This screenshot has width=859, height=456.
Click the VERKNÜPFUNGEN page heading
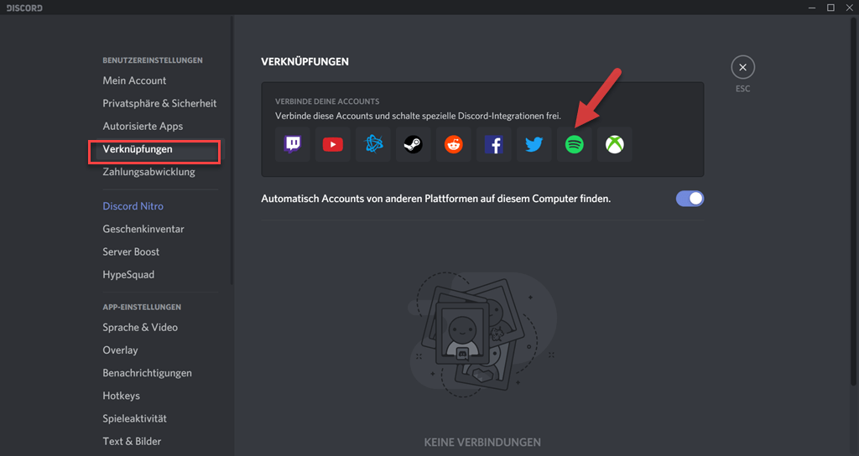pos(305,62)
